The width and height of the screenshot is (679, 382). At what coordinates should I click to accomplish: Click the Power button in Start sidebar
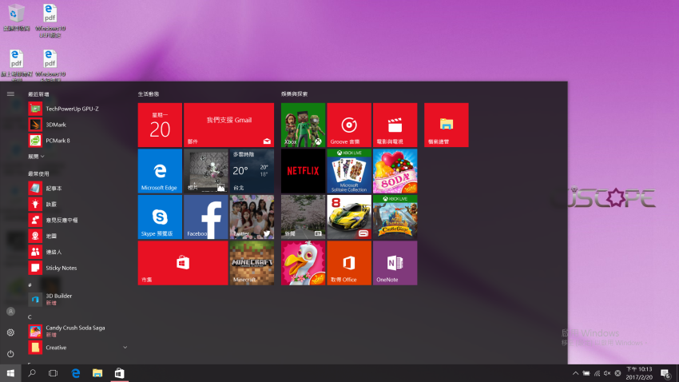(11, 354)
